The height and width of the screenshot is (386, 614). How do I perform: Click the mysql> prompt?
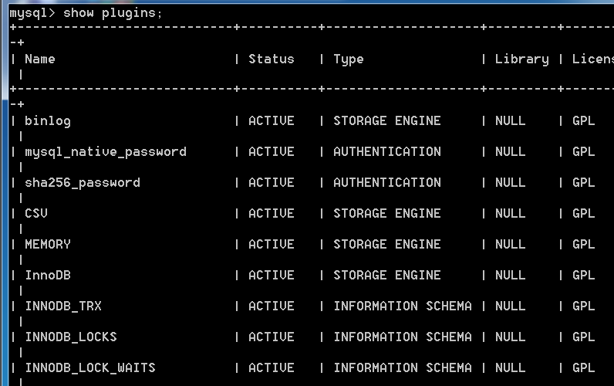(x=32, y=13)
